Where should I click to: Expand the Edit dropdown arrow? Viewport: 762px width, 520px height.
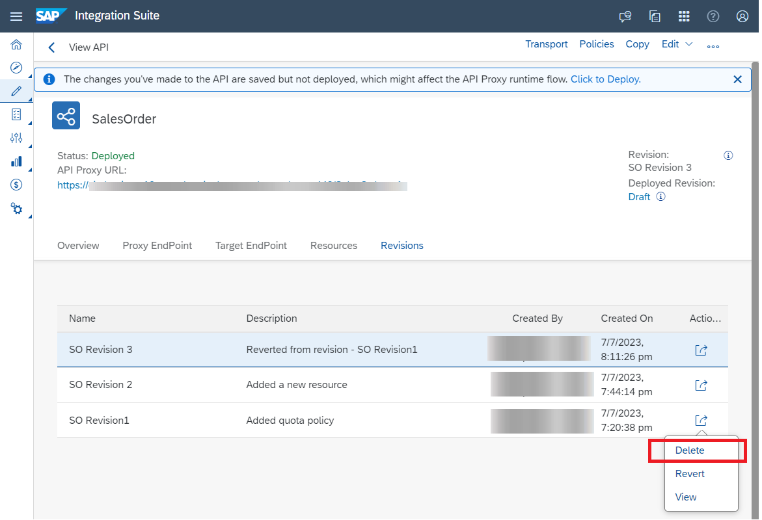click(x=688, y=44)
